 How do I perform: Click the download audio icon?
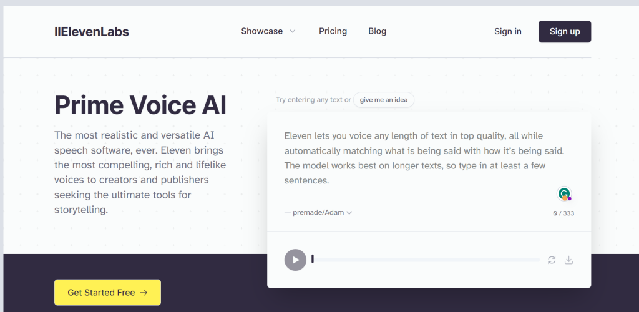569,260
